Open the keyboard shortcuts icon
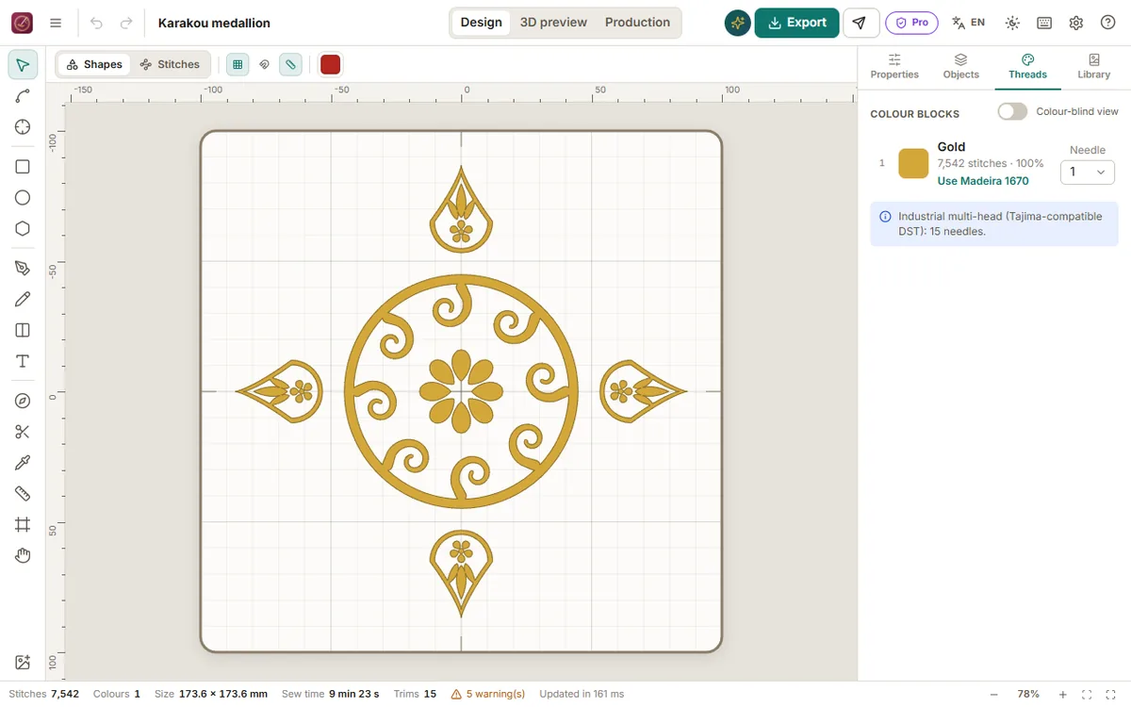Viewport: 1131px width, 707px height. click(x=1044, y=23)
